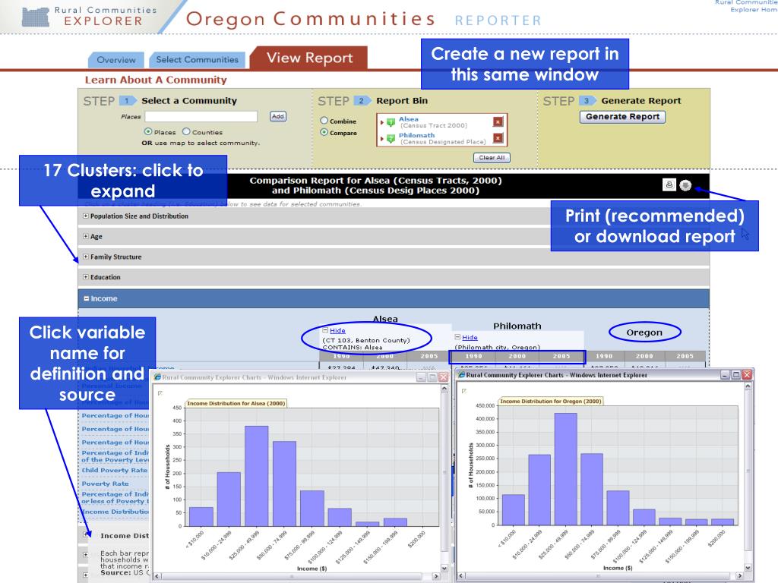Click scroll-right arrow in Alsea chart window
This screenshot has height=583, width=778.
[436, 576]
